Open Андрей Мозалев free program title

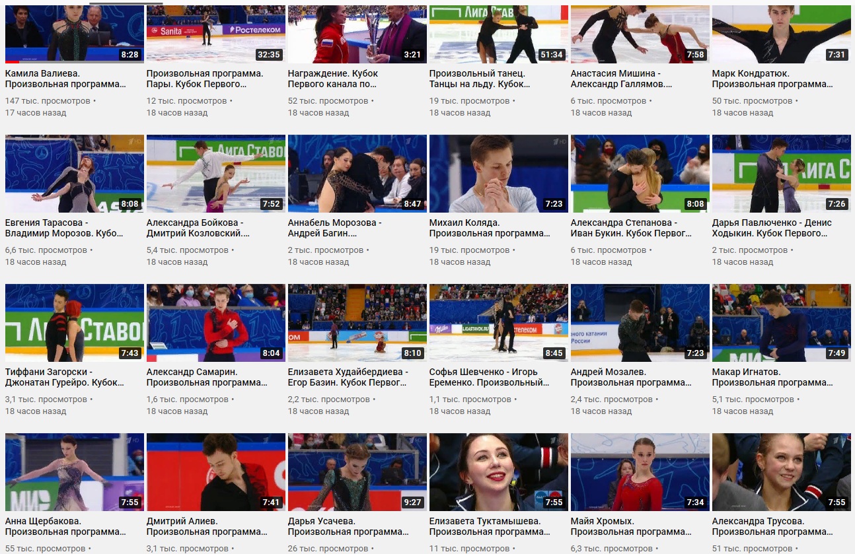(x=631, y=377)
